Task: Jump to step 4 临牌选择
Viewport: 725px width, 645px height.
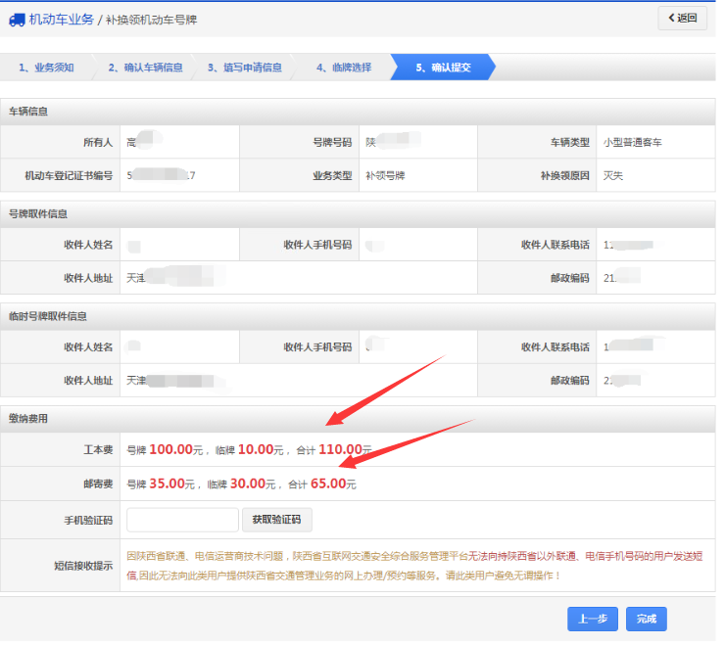Action: (x=343, y=68)
